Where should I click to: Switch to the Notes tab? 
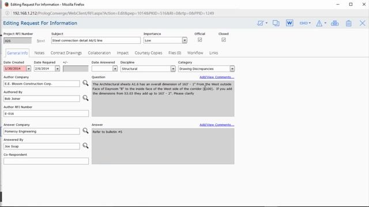(x=39, y=53)
